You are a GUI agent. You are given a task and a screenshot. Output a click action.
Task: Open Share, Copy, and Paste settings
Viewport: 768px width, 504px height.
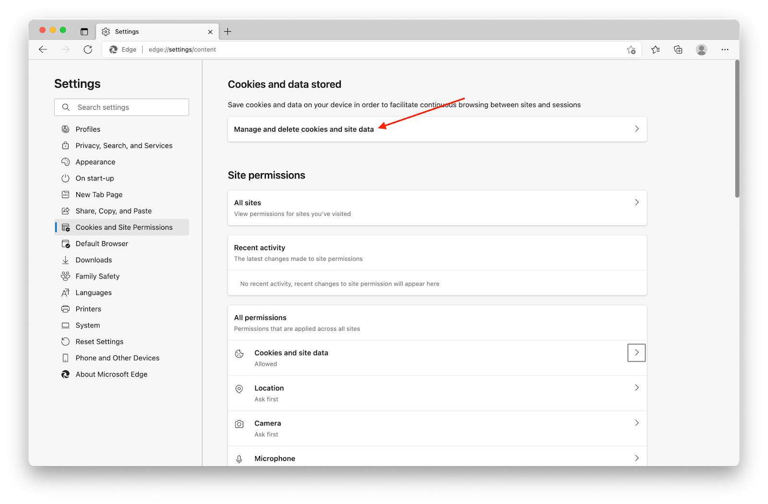(121, 211)
